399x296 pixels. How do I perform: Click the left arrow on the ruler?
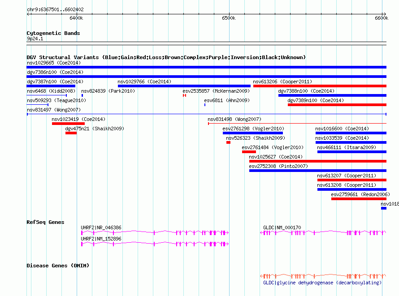28,14
